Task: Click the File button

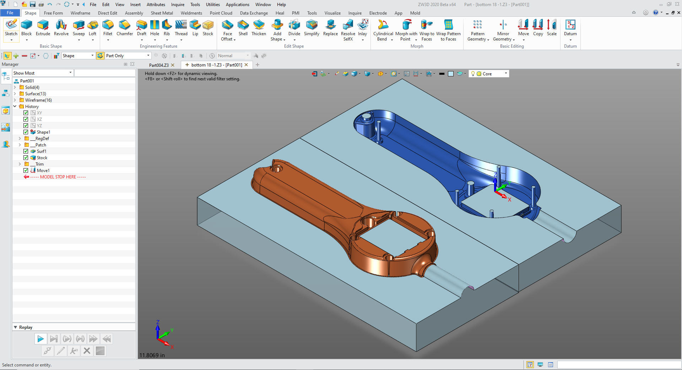Action: (10, 13)
